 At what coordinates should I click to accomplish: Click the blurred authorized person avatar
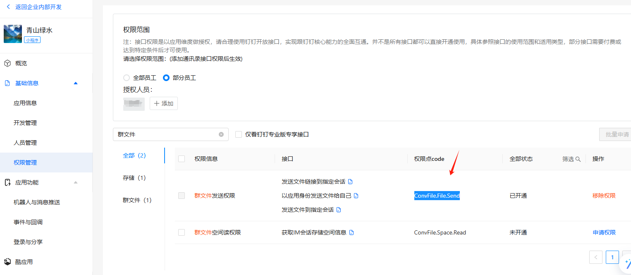tap(134, 103)
